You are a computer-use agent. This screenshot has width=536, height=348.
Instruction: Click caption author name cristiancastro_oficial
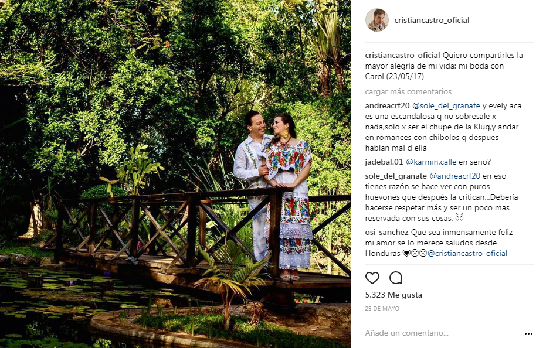pos(402,55)
